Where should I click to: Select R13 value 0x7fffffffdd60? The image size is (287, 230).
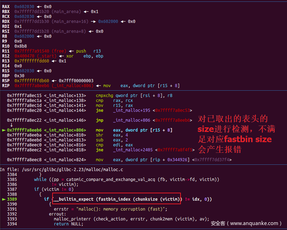click(32, 61)
